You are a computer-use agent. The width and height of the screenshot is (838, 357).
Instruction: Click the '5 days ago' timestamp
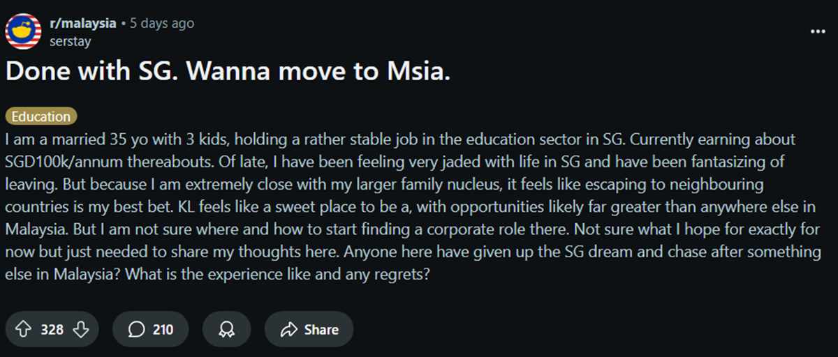(162, 23)
